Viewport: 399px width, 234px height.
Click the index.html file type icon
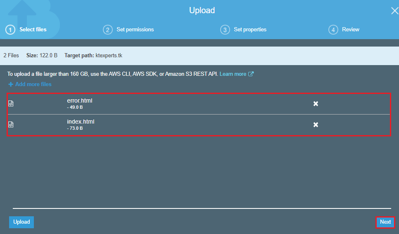(x=11, y=124)
